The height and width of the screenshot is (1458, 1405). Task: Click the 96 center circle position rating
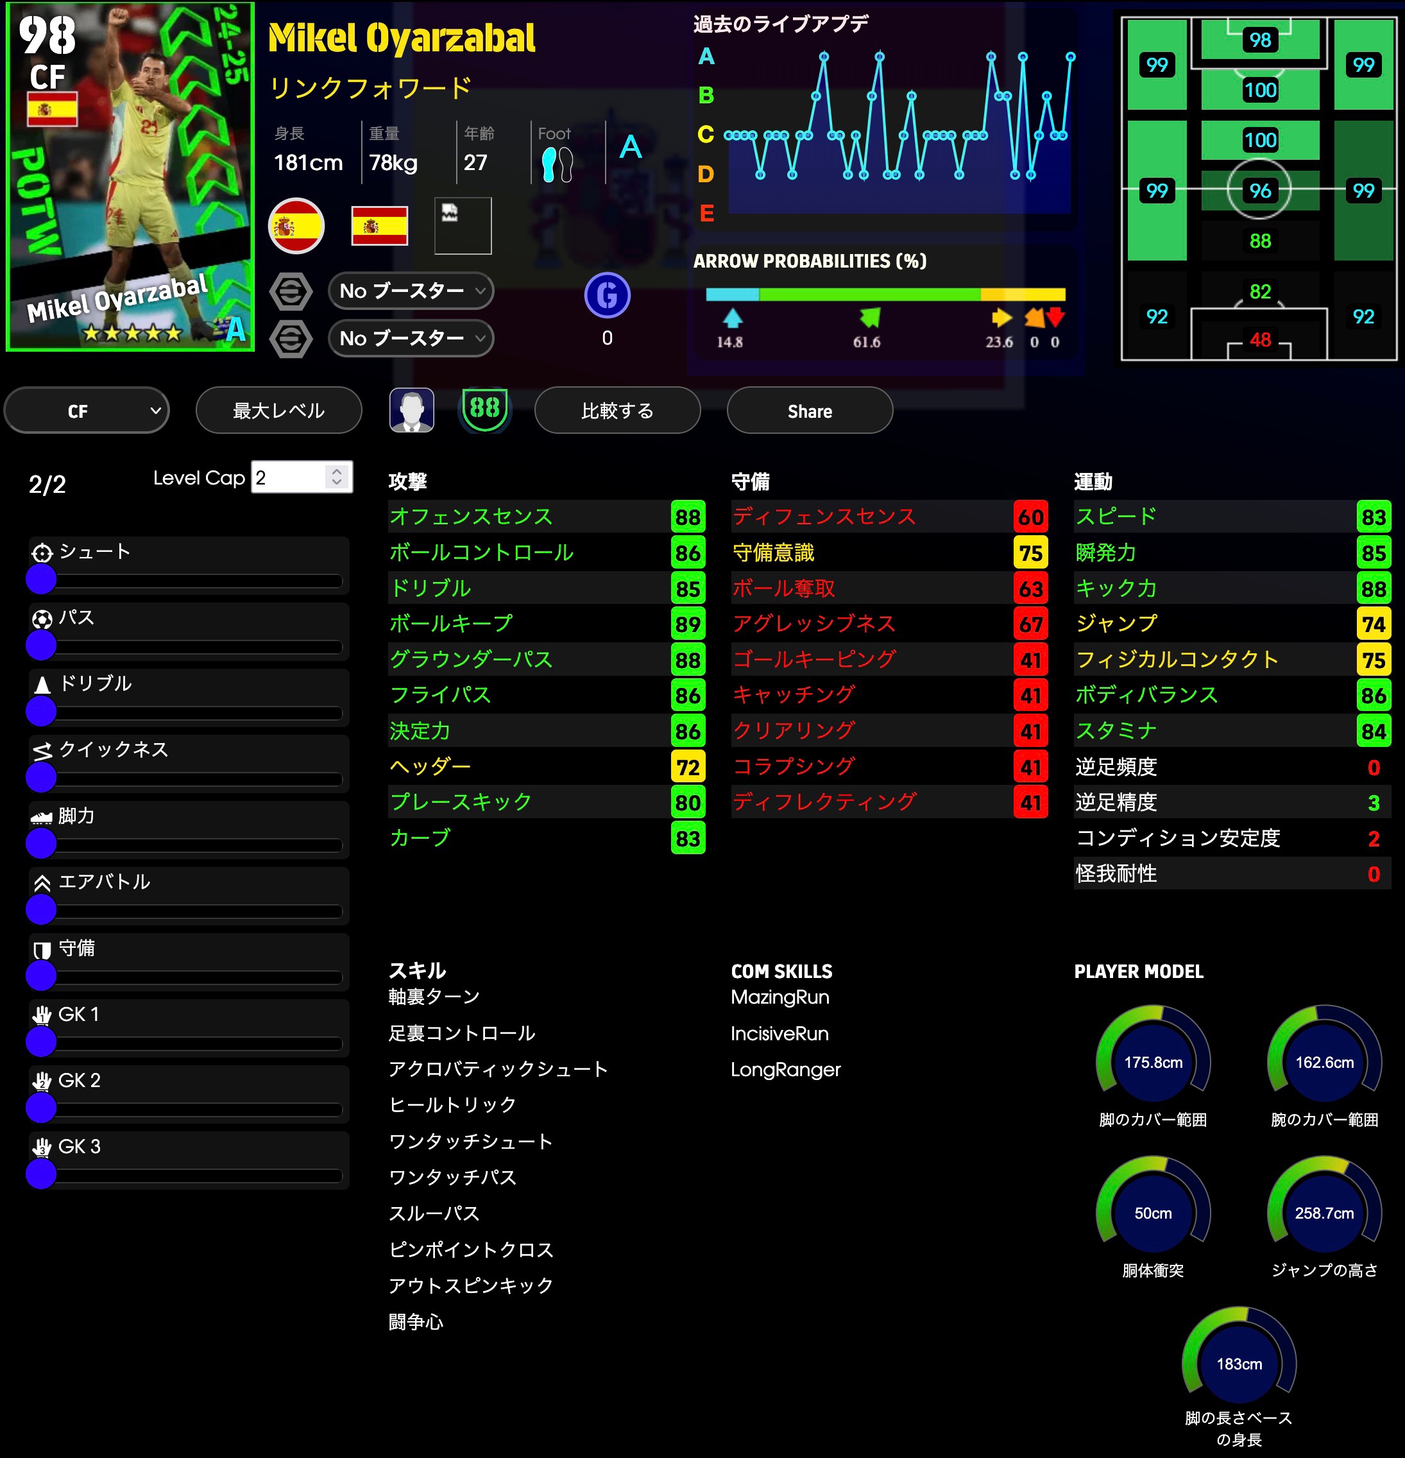[1260, 191]
